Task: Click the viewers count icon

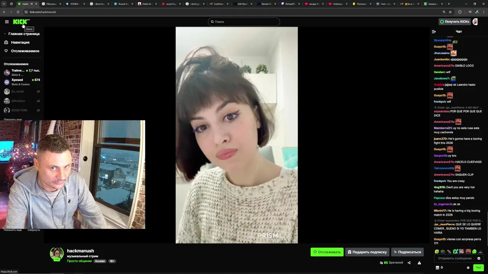Action: (381, 263)
